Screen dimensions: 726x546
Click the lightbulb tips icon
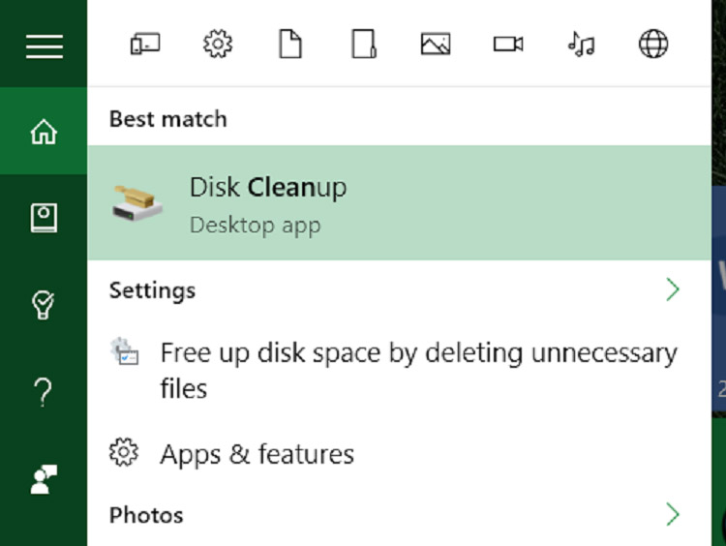44,305
